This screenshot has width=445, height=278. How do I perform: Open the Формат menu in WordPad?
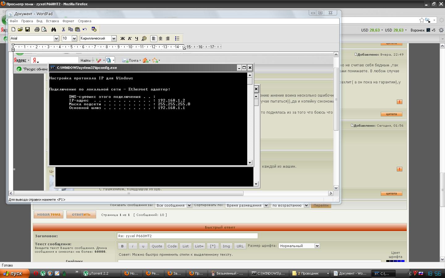(68, 21)
